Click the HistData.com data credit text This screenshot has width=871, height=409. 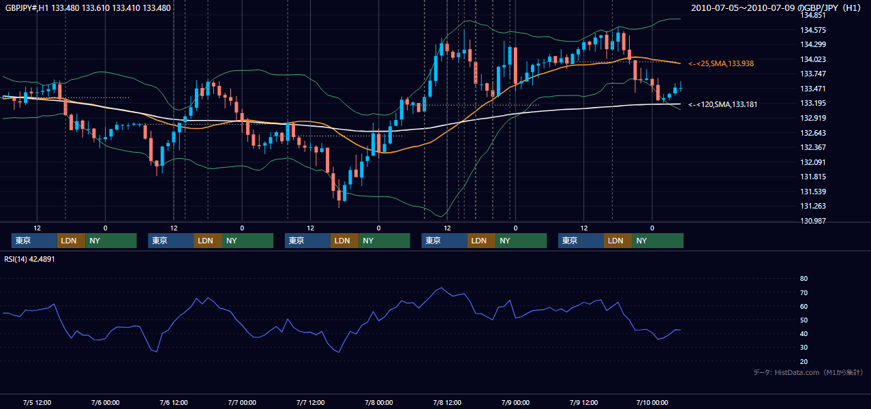[x=808, y=372]
